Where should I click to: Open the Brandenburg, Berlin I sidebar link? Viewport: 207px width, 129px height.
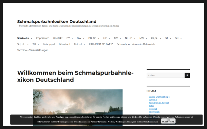click(159, 103)
